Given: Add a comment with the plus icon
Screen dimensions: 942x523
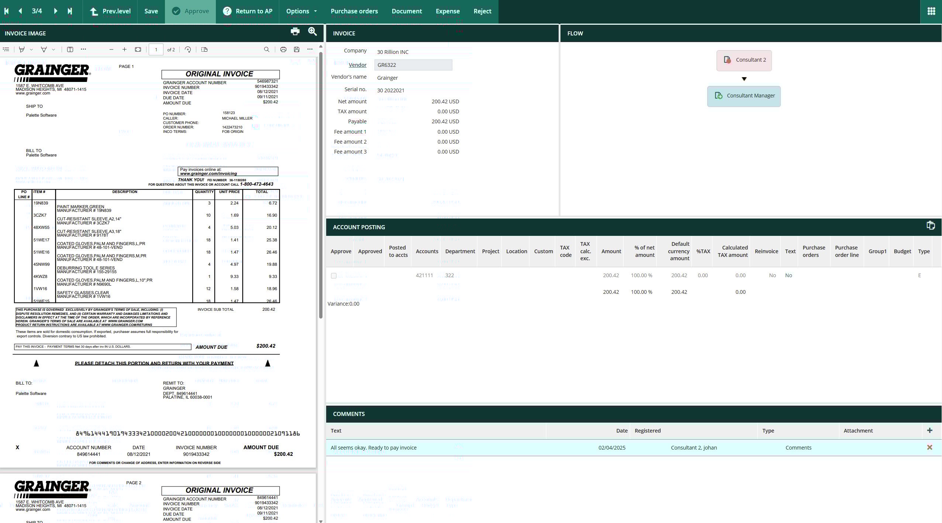Looking at the screenshot, I should click(929, 430).
